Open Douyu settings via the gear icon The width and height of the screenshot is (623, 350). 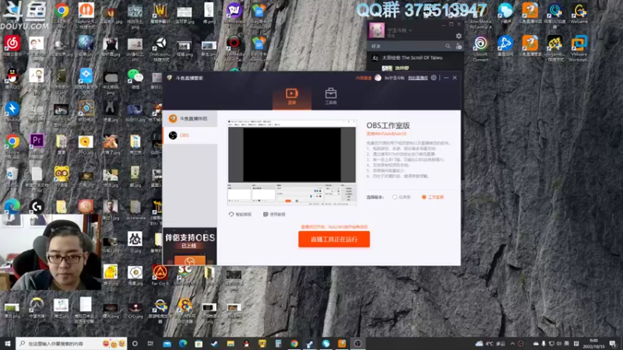coord(434,78)
